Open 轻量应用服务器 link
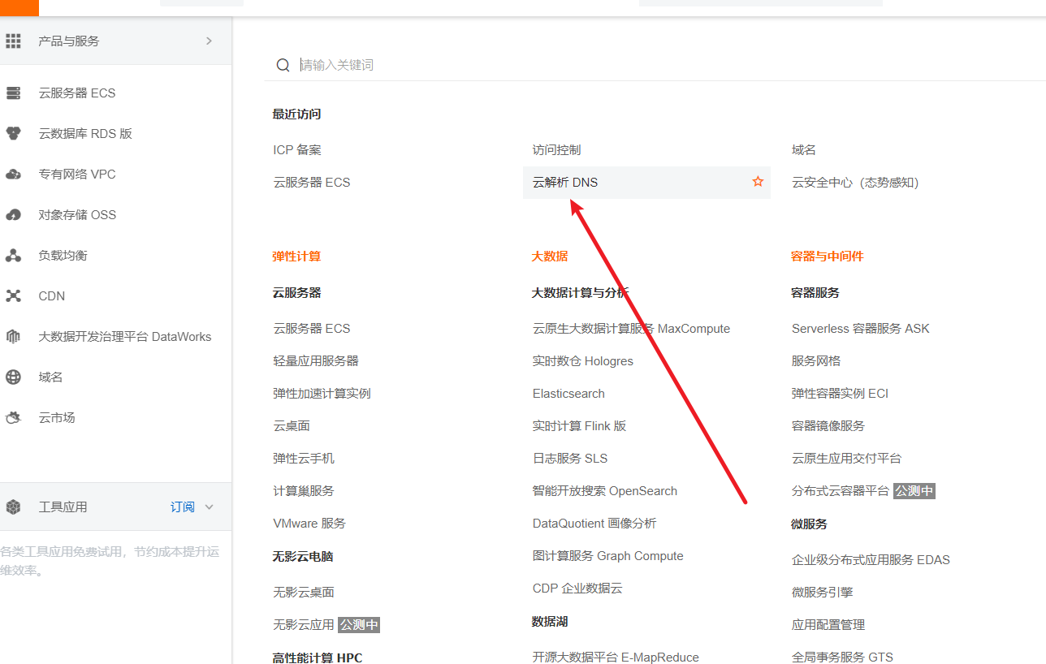Viewport: 1046px width, 664px height. [316, 361]
